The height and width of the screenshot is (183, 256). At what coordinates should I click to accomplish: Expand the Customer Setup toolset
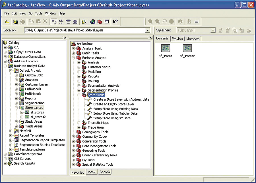pos(79,67)
